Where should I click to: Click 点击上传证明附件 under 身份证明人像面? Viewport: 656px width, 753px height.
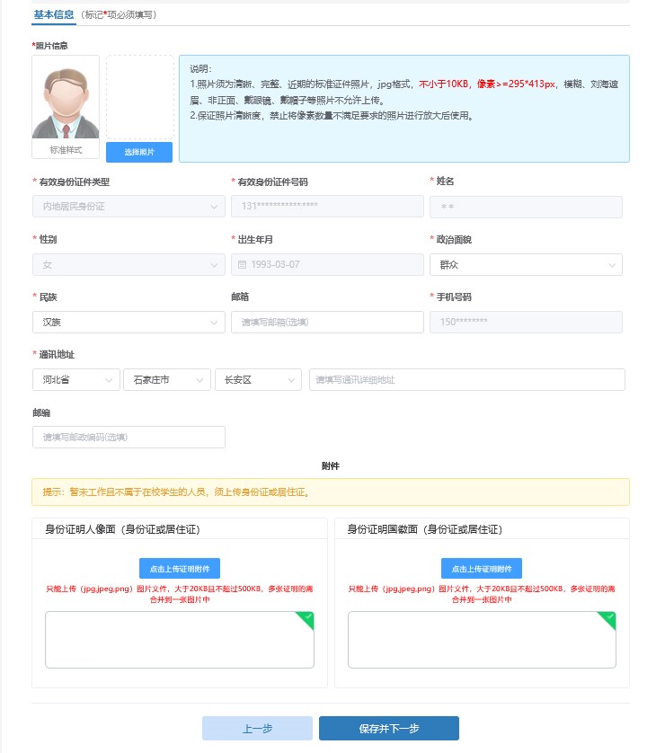click(x=180, y=569)
